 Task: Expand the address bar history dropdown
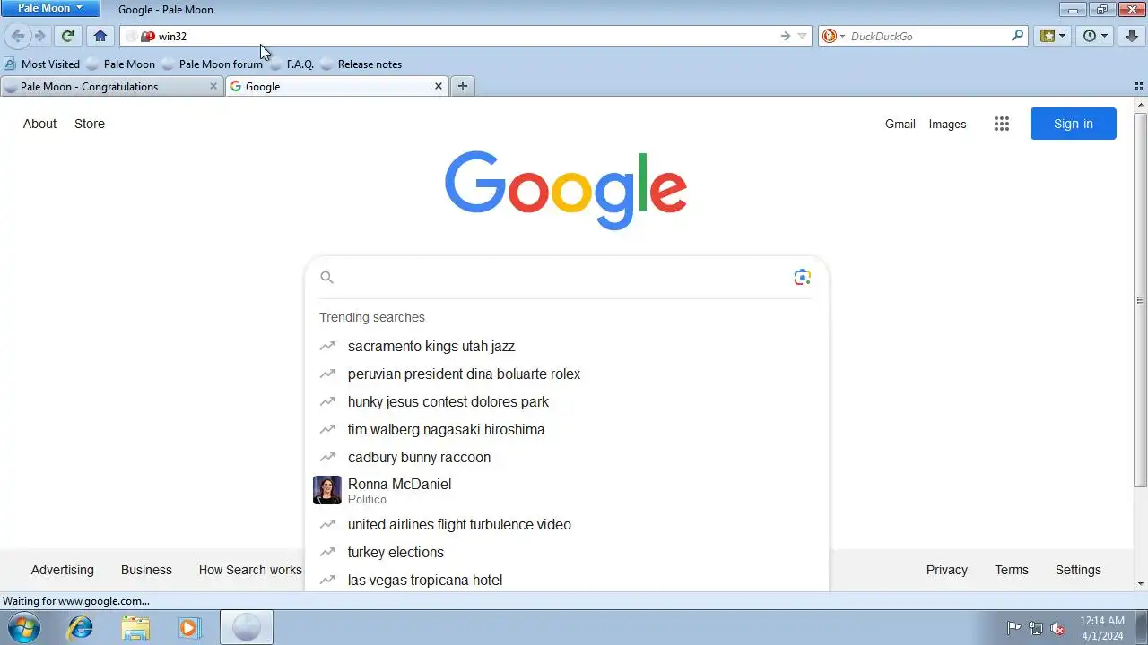pos(803,36)
